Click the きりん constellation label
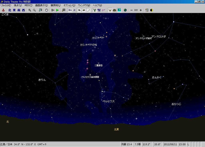The image size is (205, 147). click(42, 80)
